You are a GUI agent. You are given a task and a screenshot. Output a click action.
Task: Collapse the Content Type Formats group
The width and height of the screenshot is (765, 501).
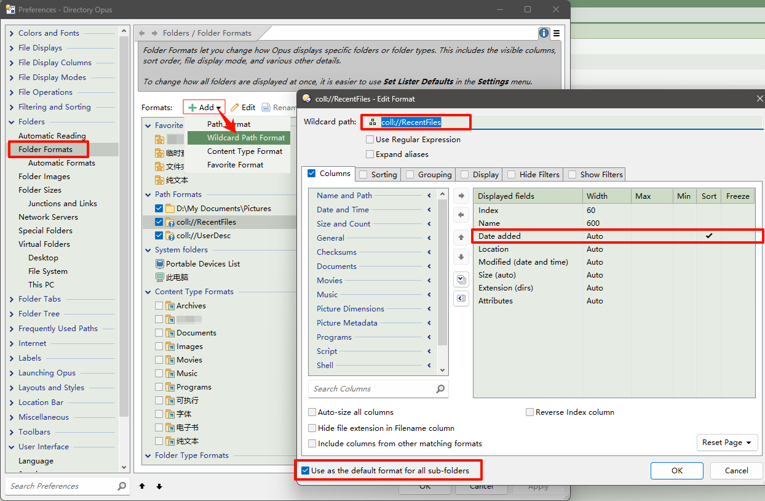click(148, 292)
